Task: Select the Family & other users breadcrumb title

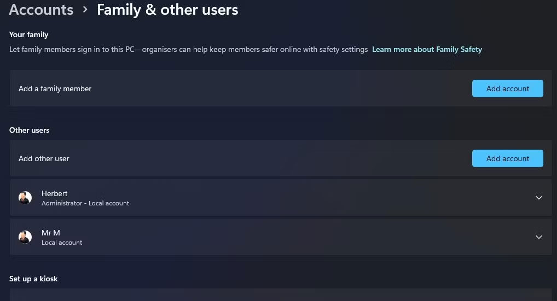Action: pos(167,10)
